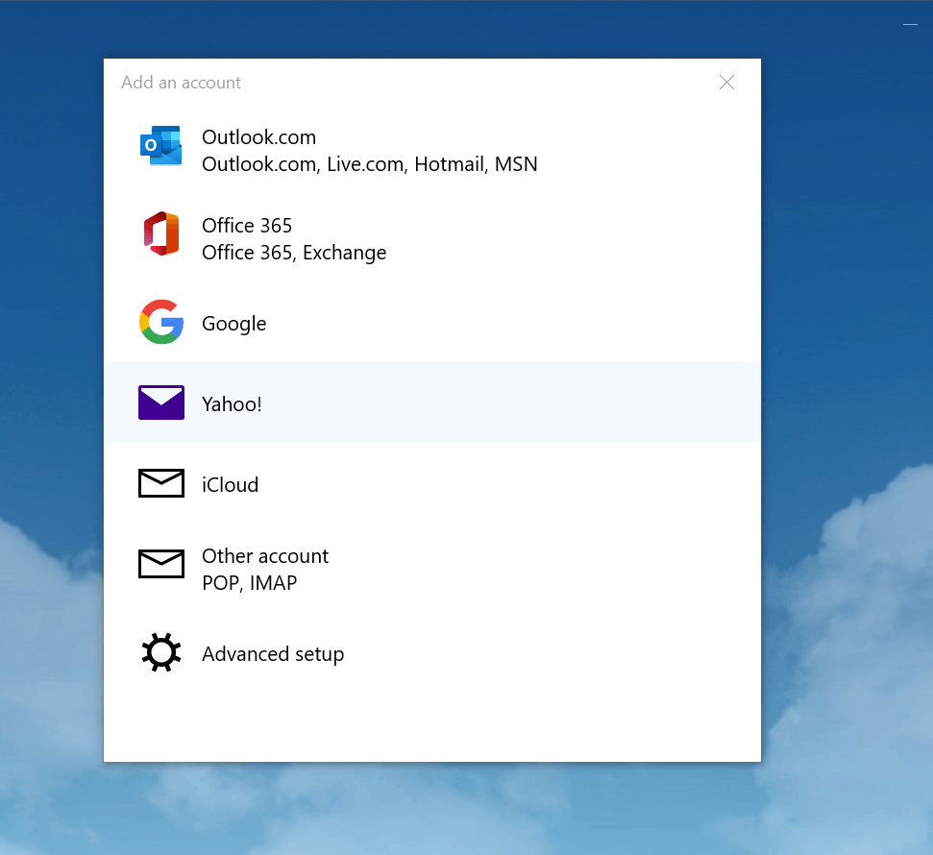Minimize the window behind the dialog
This screenshot has height=855, width=933.
910,24
